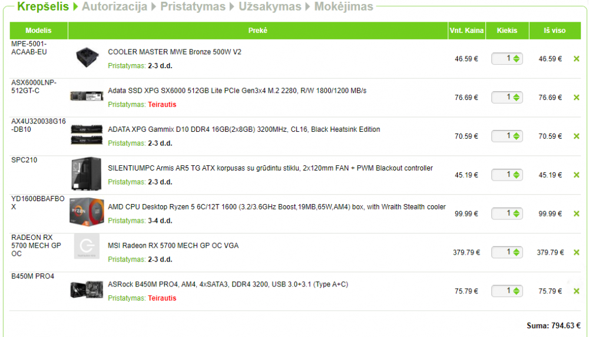Adjust quantity stepper for ADATA XPG Gammix D10
This screenshot has width=589, height=337.
click(517, 136)
